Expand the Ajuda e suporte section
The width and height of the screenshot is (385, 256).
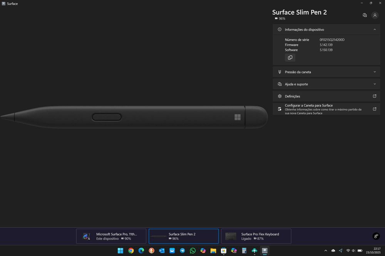tap(326, 84)
